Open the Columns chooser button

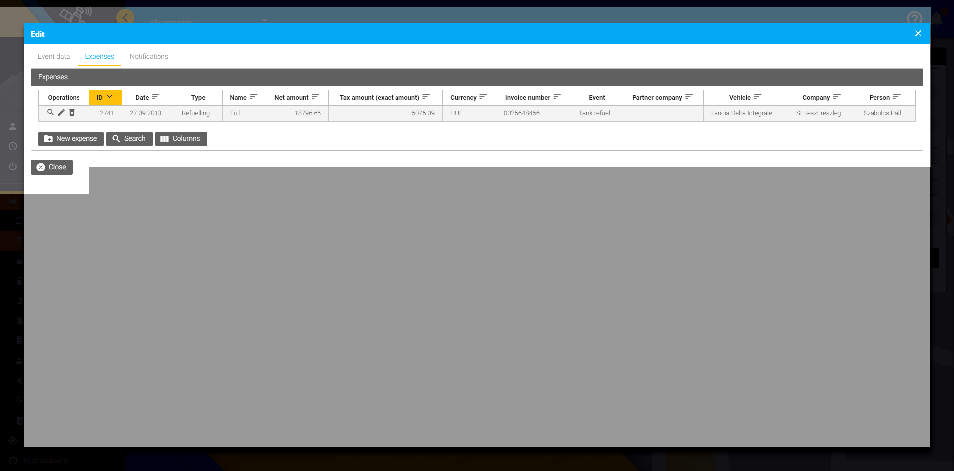(x=181, y=139)
